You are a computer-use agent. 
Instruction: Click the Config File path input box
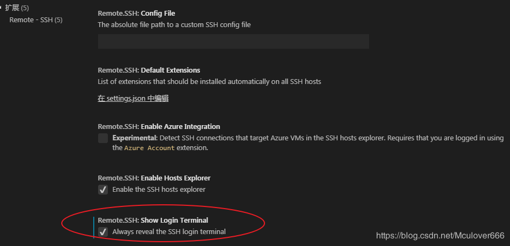233,42
